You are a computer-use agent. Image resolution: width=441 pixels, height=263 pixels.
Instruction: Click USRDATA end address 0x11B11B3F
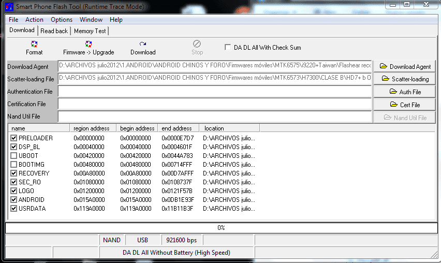pos(178,209)
